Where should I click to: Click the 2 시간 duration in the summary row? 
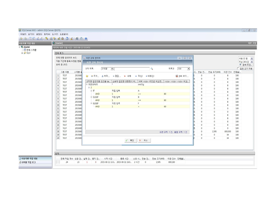(x=136, y=162)
